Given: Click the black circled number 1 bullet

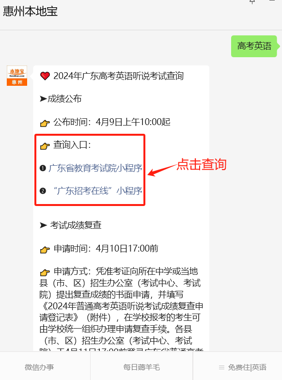Looking at the screenshot, I should [x=43, y=168].
